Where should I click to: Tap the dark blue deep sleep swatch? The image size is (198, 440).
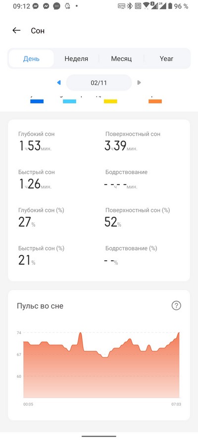(37, 101)
